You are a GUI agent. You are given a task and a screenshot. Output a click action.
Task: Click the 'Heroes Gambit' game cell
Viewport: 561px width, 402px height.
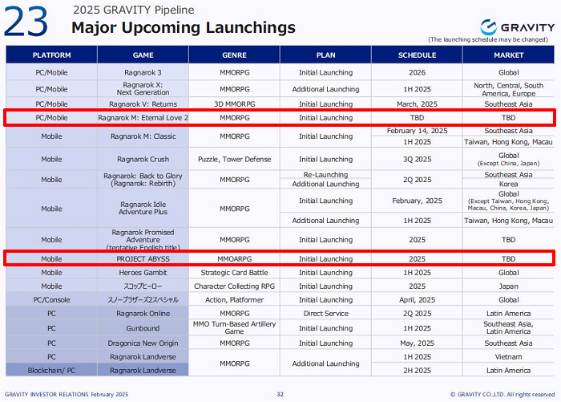(x=143, y=273)
